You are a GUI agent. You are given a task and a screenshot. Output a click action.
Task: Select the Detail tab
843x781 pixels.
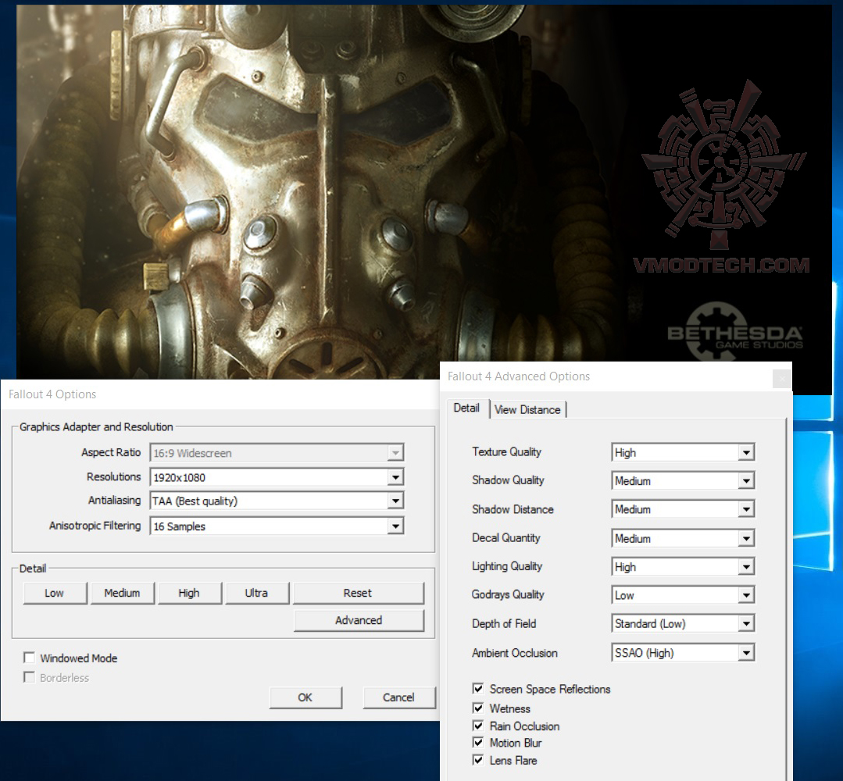(466, 408)
